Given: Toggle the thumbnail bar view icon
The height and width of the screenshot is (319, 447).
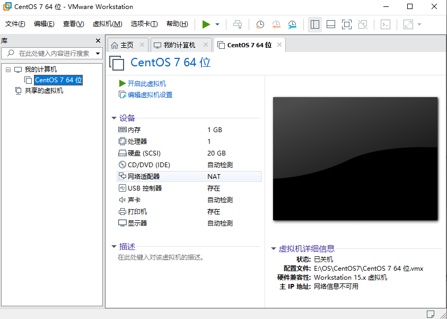Looking at the screenshot, I should (x=331, y=24).
